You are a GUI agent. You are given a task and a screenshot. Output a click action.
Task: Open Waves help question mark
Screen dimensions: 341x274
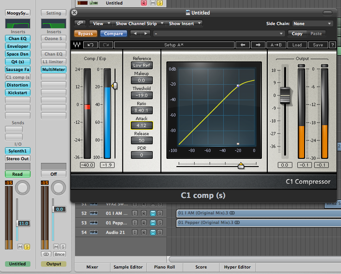(332, 45)
